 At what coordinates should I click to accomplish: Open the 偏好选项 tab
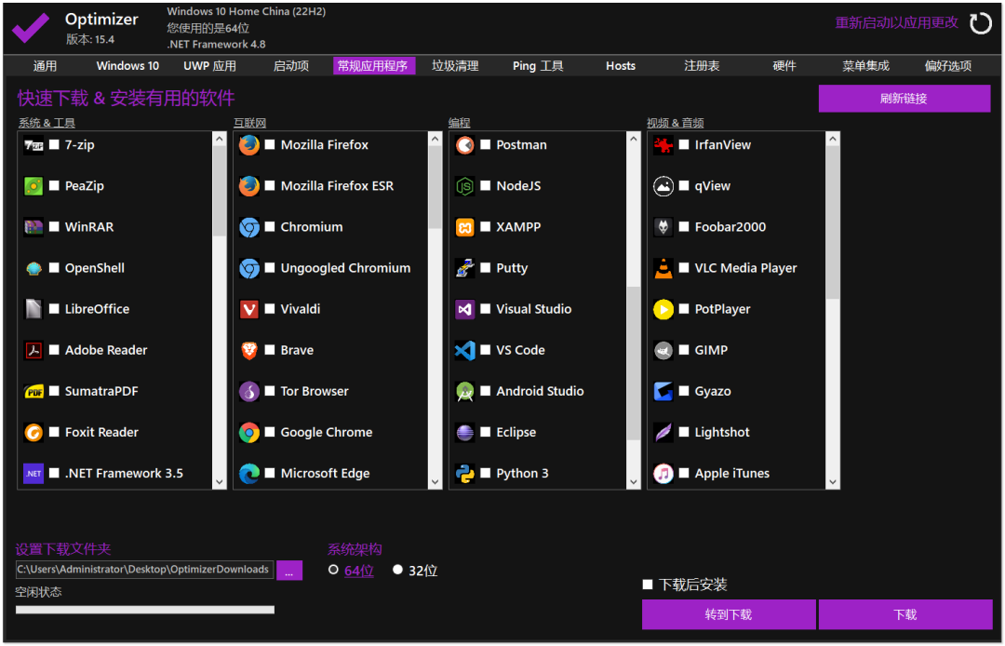(x=948, y=66)
